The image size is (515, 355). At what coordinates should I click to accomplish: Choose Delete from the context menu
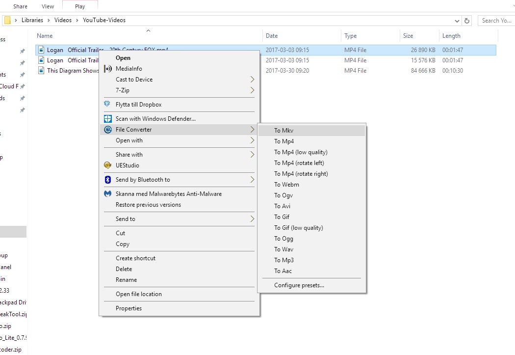(180, 269)
